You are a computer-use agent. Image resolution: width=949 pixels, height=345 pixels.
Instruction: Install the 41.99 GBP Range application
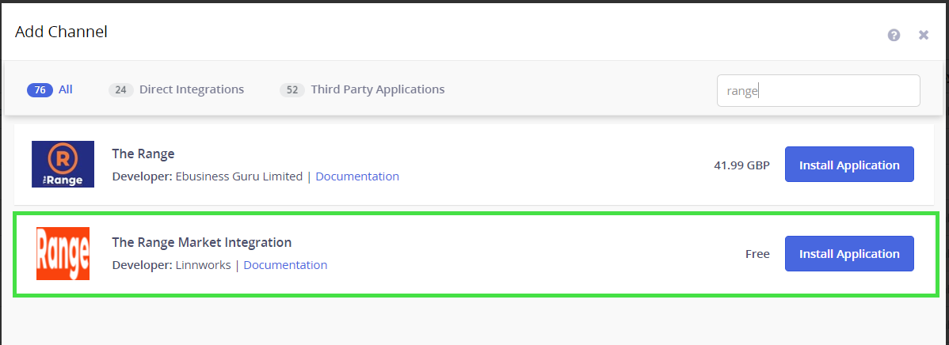click(849, 165)
